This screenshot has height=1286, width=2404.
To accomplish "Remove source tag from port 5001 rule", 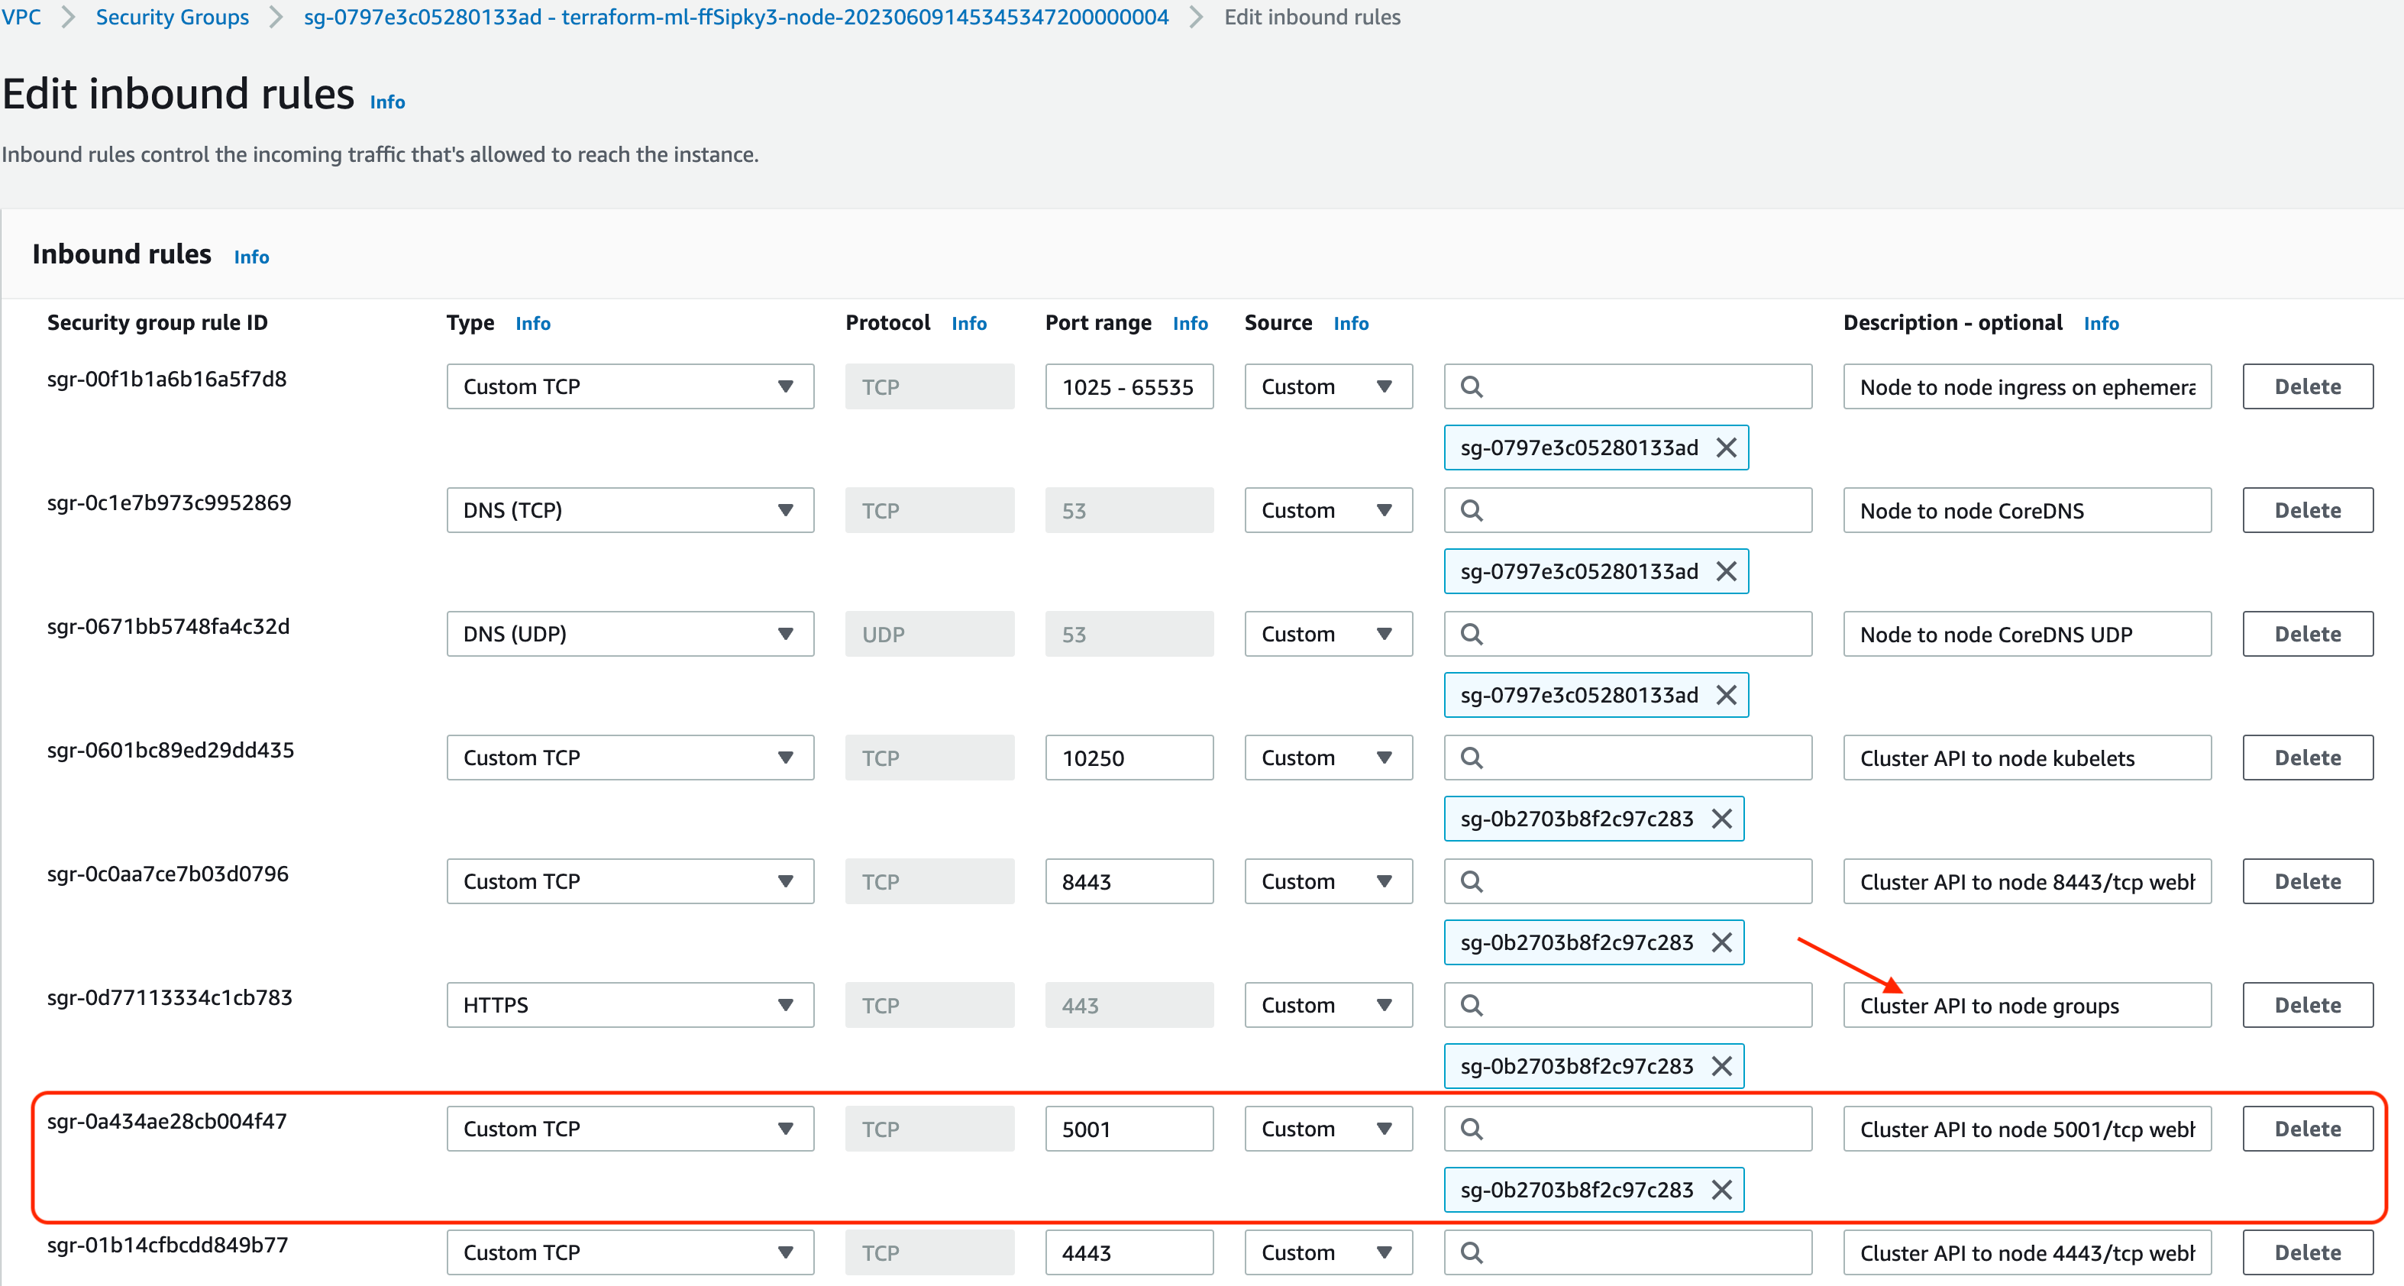I will coord(1721,1190).
